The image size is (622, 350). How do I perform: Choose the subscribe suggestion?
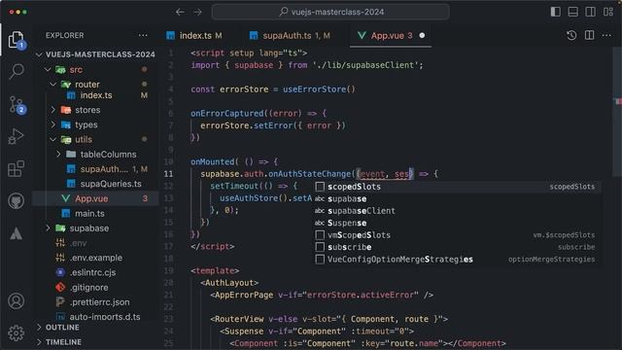(457, 247)
